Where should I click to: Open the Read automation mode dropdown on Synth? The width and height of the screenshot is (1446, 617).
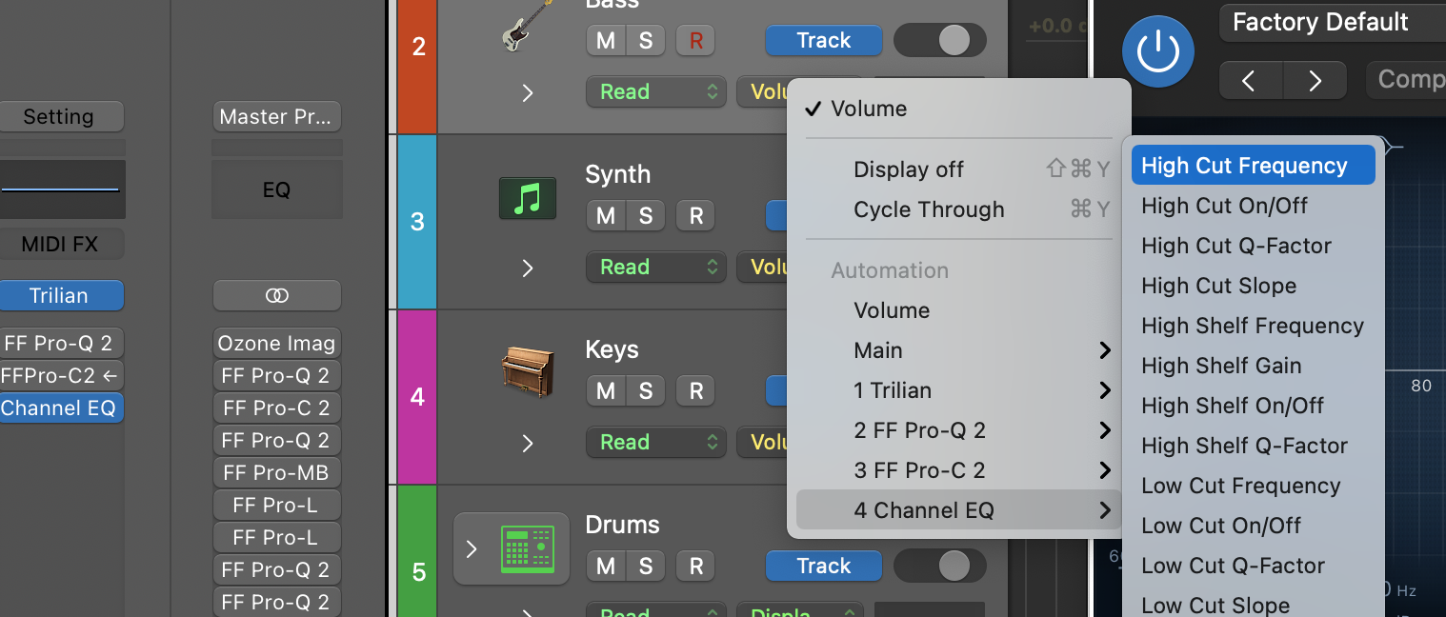[x=655, y=268]
